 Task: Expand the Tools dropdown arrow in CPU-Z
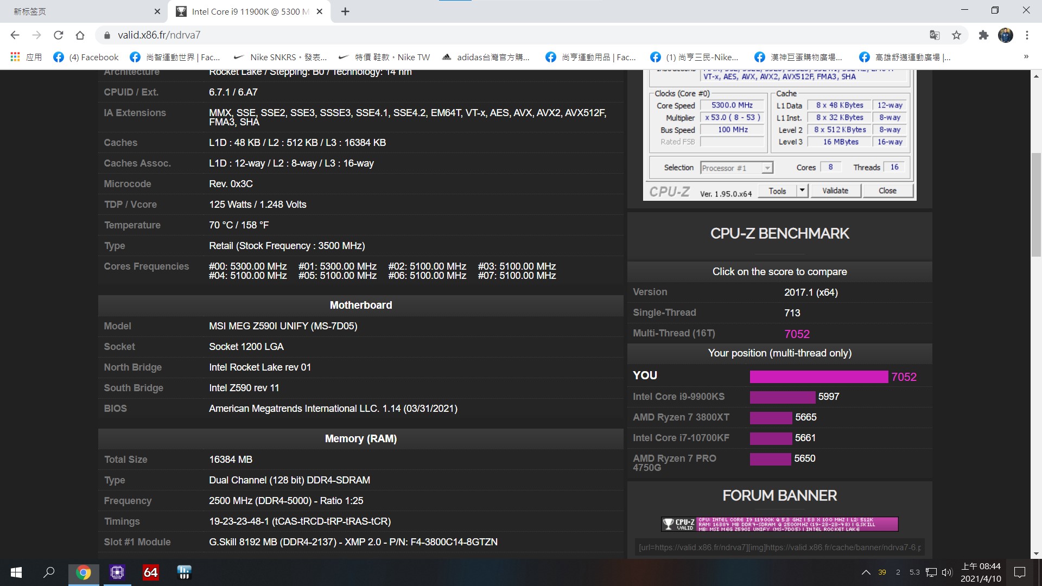[802, 190]
